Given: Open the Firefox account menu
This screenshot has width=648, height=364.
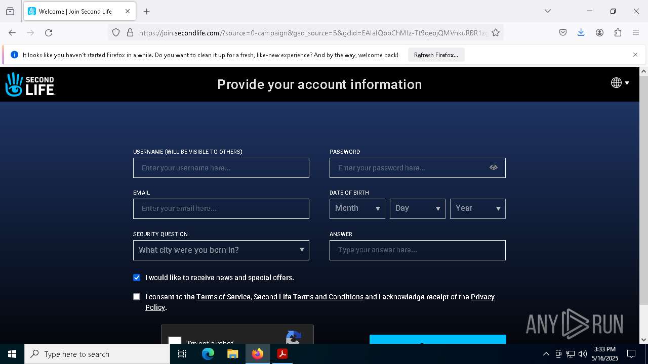Looking at the screenshot, I should pos(599,33).
